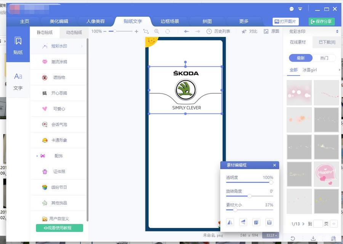343x244 pixels.
Task: Click the magnifier actual-size icon
Action: 157,32
